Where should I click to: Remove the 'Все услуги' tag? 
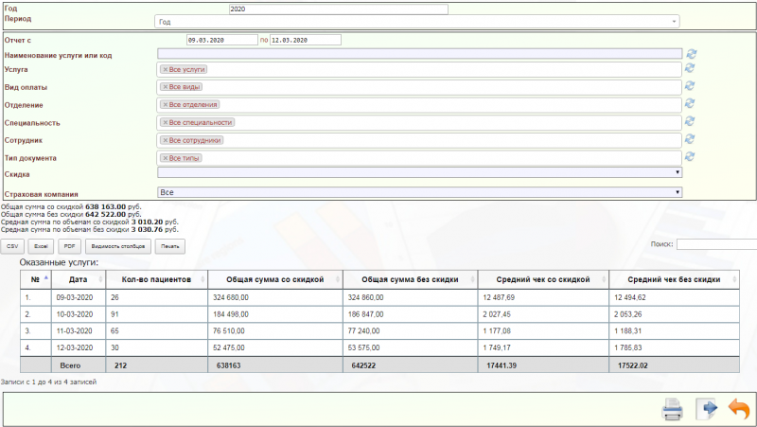click(165, 70)
